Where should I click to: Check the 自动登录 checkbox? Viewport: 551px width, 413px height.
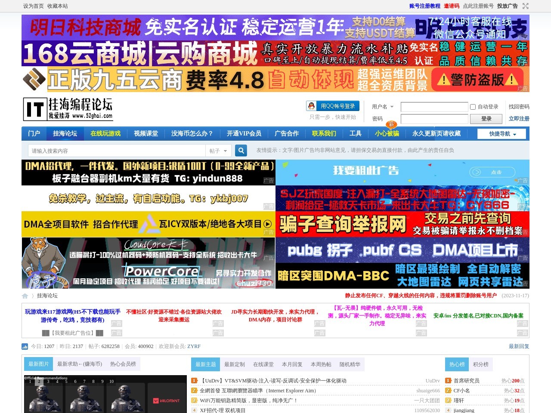pos(473,107)
